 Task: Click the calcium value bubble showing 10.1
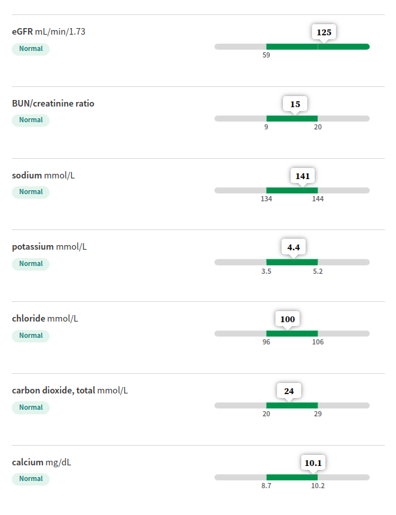coord(313,463)
